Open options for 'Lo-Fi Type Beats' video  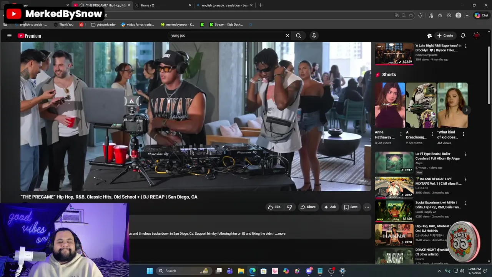click(466, 154)
